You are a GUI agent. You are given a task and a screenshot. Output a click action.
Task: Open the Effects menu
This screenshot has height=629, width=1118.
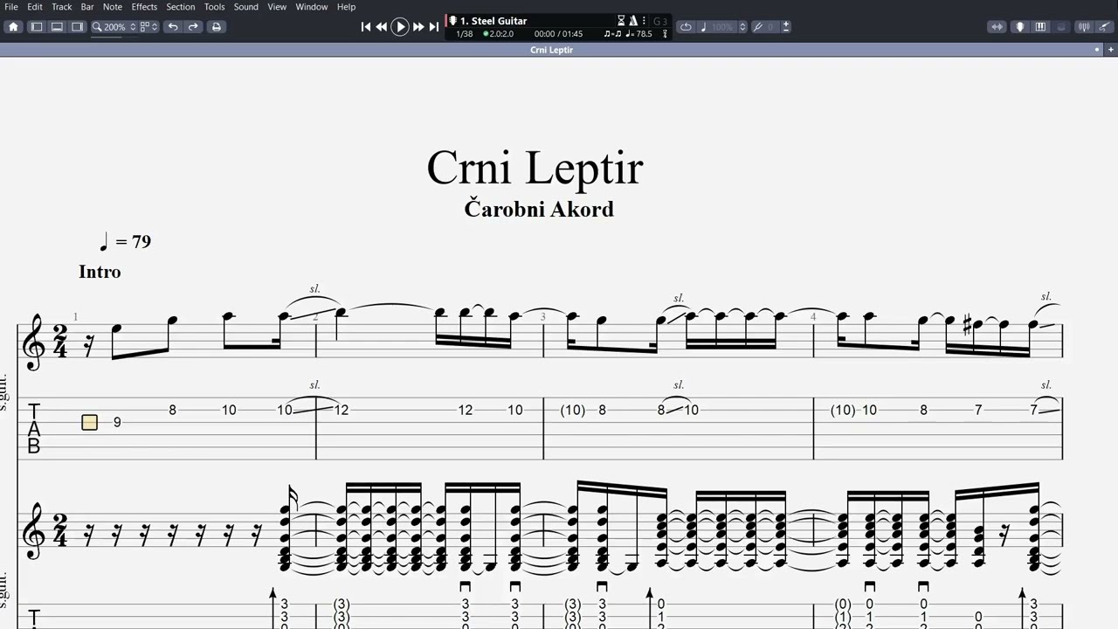point(144,7)
